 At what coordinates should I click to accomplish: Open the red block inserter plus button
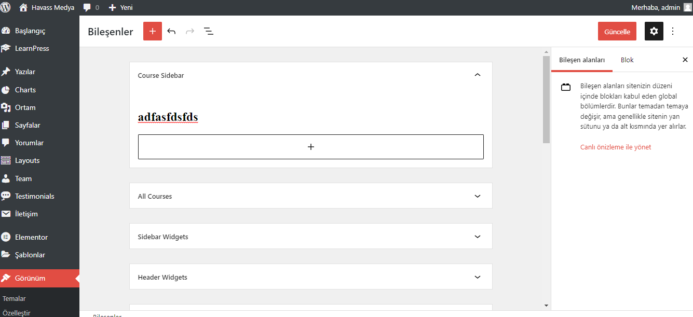(153, 31)
